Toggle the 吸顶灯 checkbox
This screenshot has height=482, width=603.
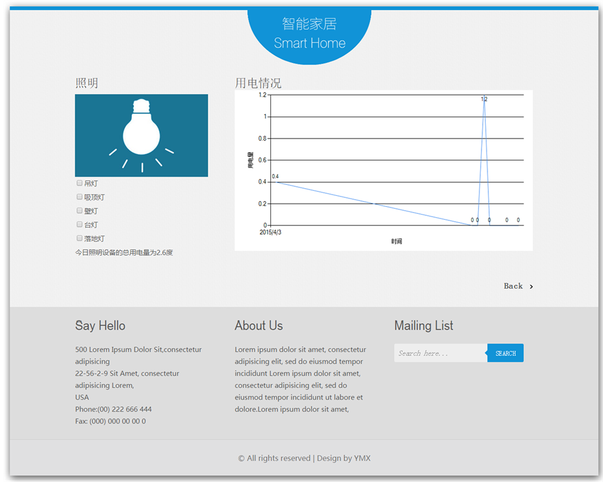pos(80,197)
